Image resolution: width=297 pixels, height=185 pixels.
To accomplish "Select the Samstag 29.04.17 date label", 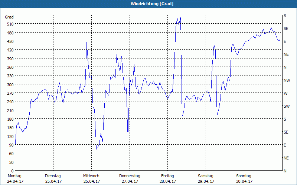I will (x=206, y=179).
